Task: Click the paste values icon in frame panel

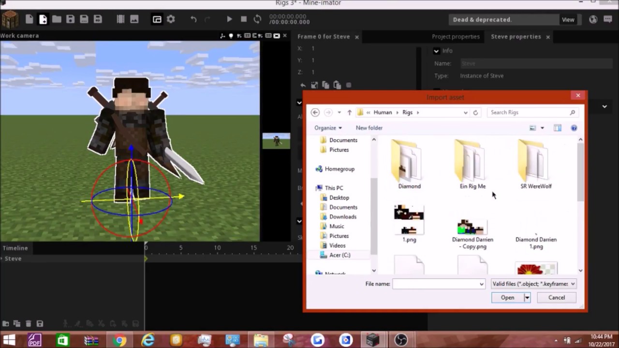Action: coord(337,85)
